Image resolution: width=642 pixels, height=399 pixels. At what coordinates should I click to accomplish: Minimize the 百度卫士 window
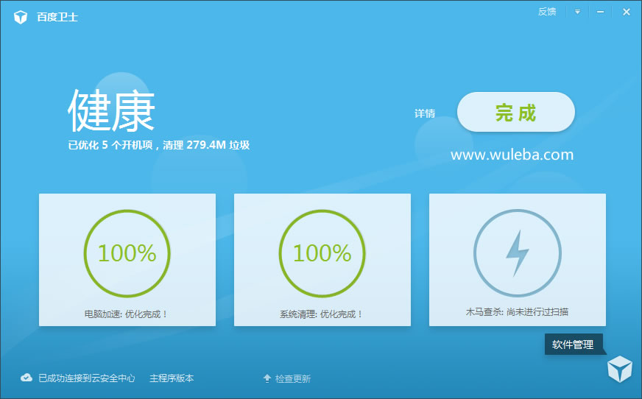(x=600, y=12)
